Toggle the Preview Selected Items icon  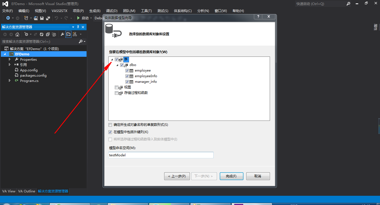[68, 34]
